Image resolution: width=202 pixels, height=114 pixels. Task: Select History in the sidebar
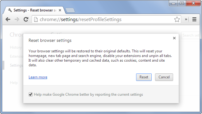16,47
